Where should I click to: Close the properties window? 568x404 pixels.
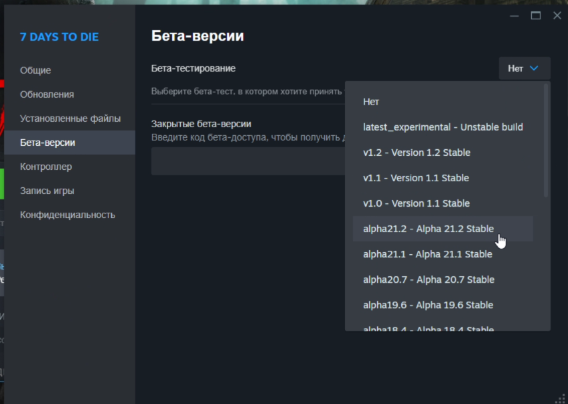(557, 15)
